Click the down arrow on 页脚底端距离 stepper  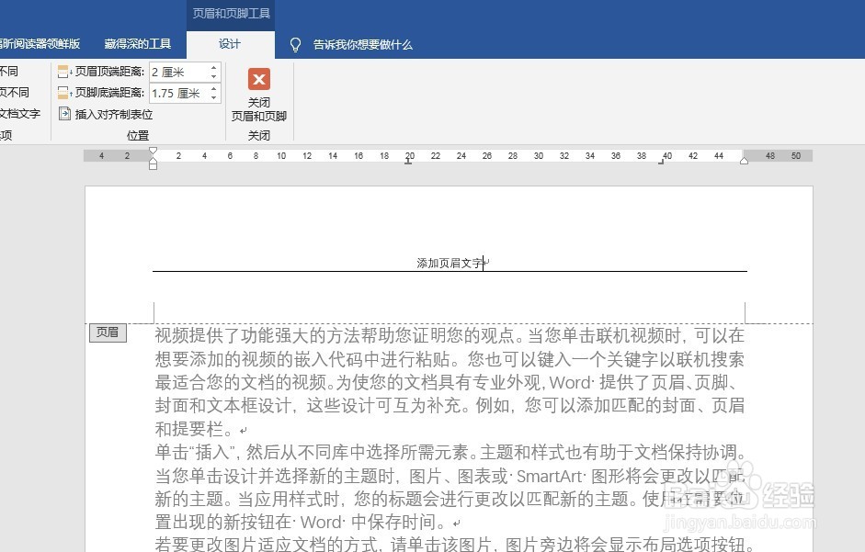click(213, 97)
